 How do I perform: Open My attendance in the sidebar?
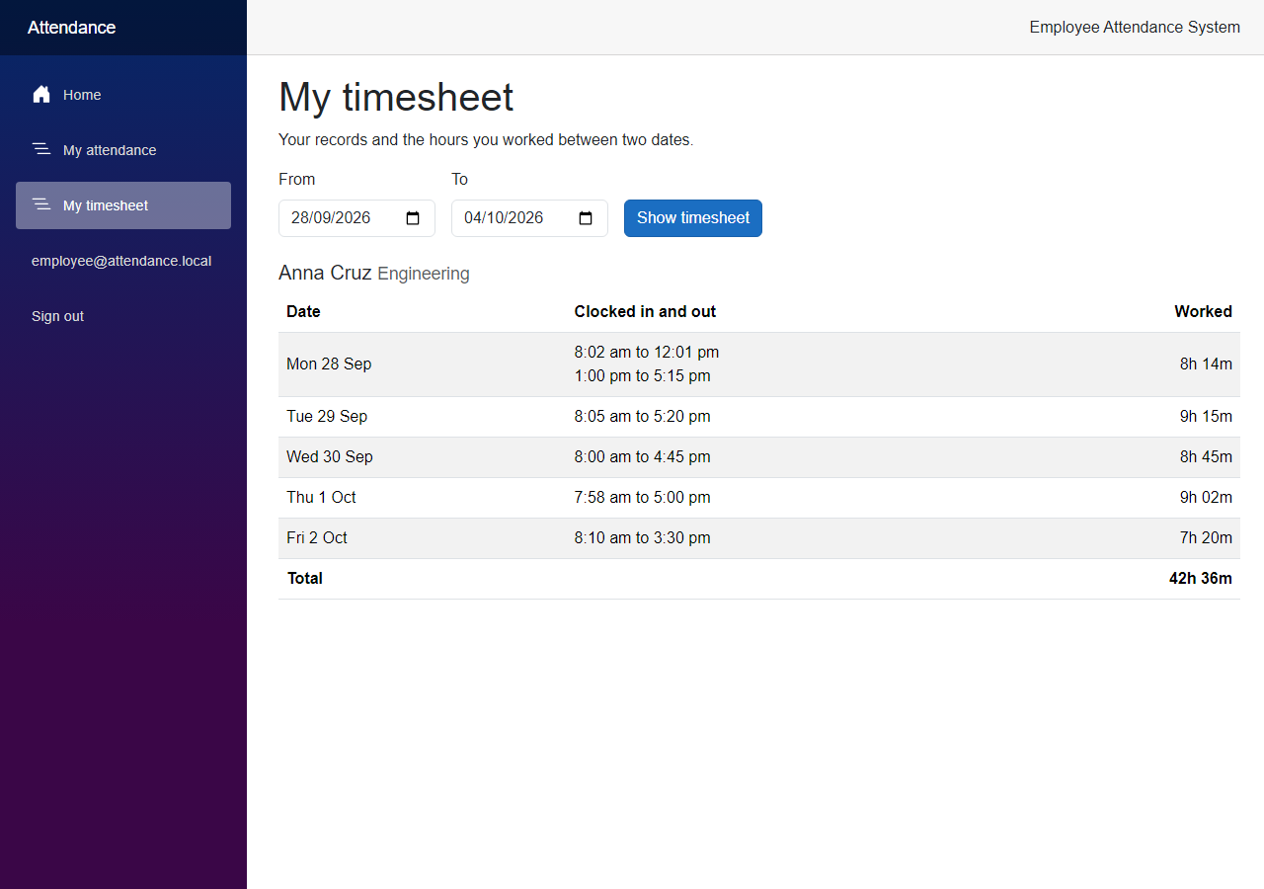click(x=123, y=150)
